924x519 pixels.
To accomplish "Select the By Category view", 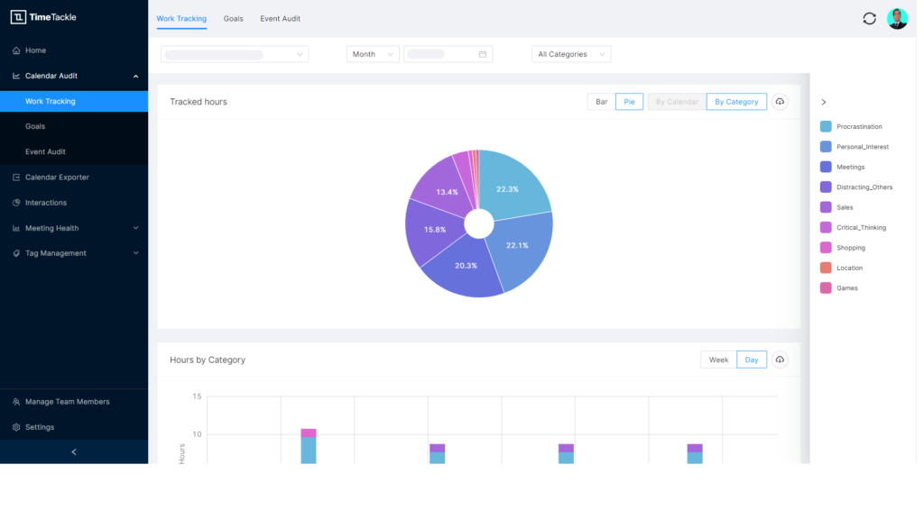I will [736, 102].
